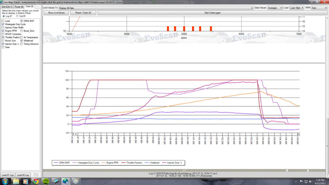Click the chart scroll-left arrow on the x-axis
The height and width of the screenshot is (185, 329).
(x=76, y=134)
